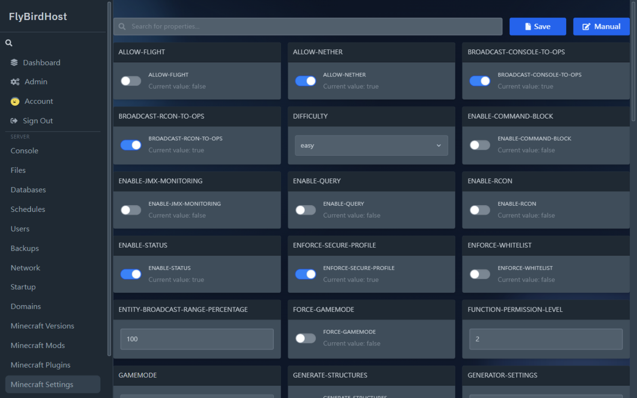Click the sidebar search magnifier icon
637x398 pixels.
[x=9, y=43]
